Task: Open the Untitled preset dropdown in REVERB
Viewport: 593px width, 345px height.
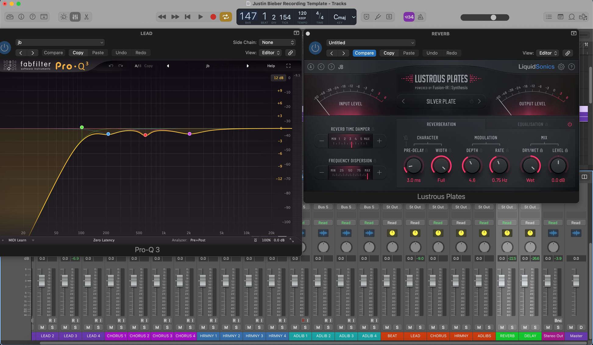Action: (371, 43)
